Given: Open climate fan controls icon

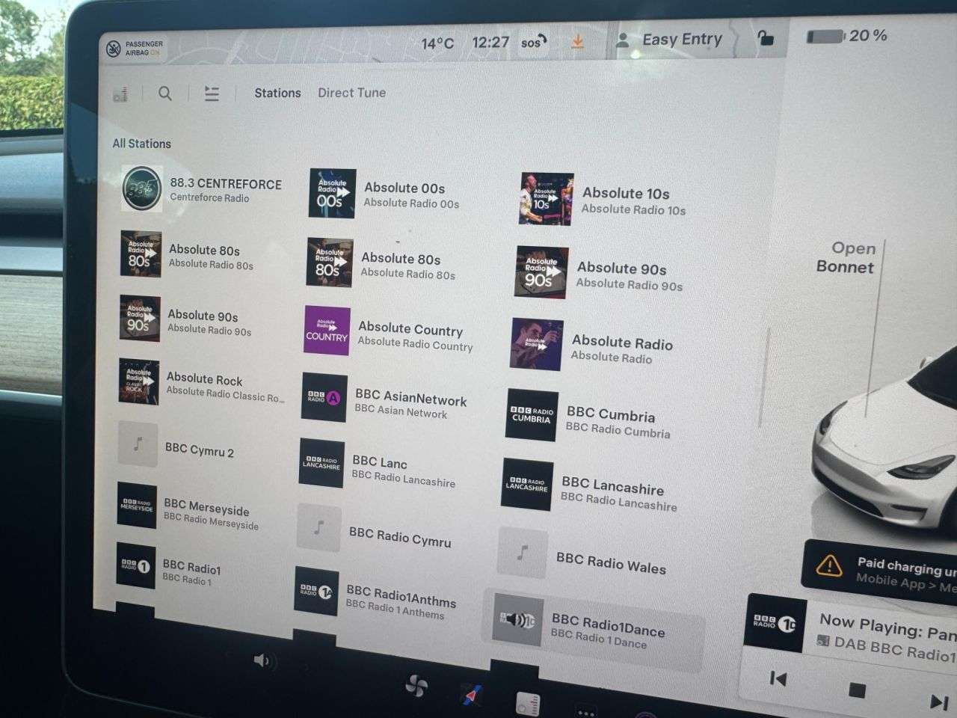Looking at the screenshot, I should pos(416,684).
